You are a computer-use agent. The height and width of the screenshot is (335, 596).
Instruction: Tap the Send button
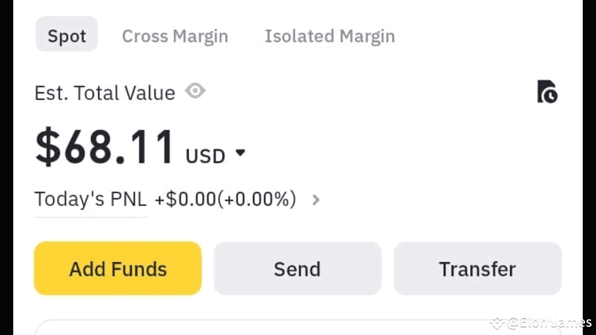coord(297,269)
